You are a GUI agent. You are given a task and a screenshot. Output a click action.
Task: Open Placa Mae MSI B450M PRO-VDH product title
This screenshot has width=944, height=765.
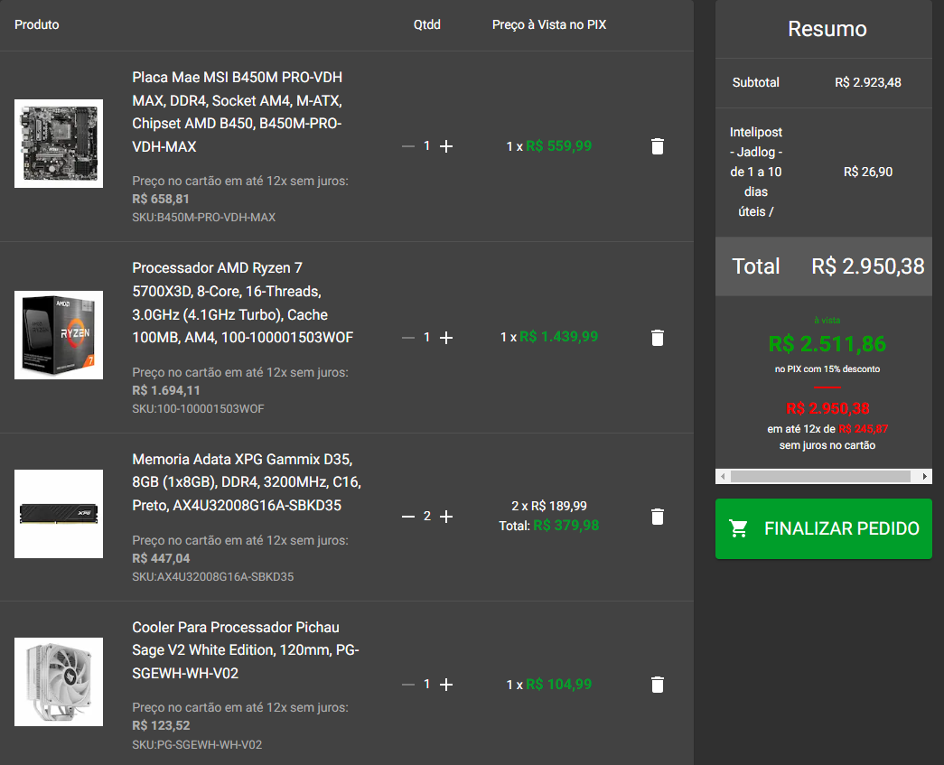pos(238,112)
